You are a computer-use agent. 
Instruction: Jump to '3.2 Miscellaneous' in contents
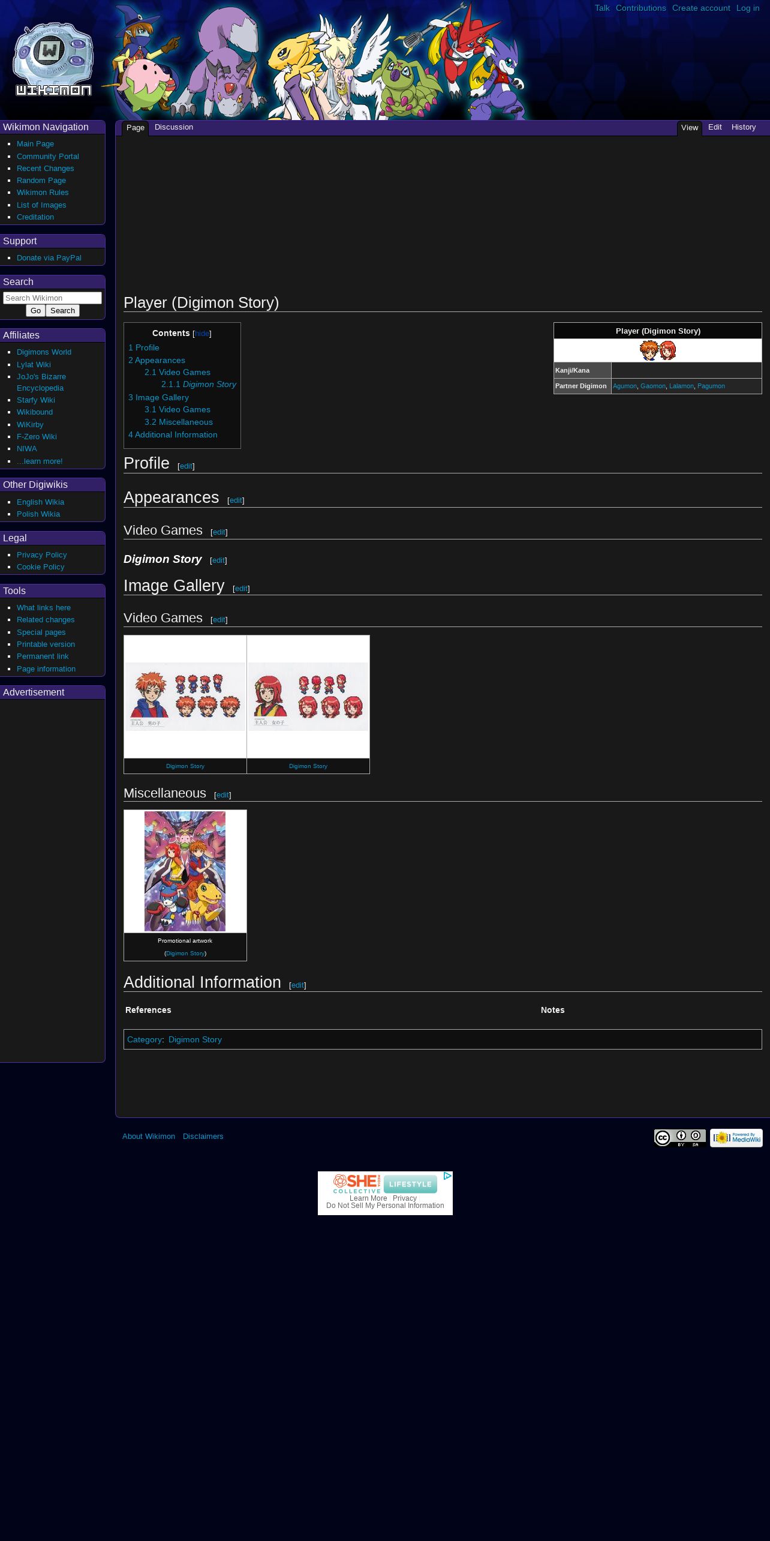[x=179, y=422]
